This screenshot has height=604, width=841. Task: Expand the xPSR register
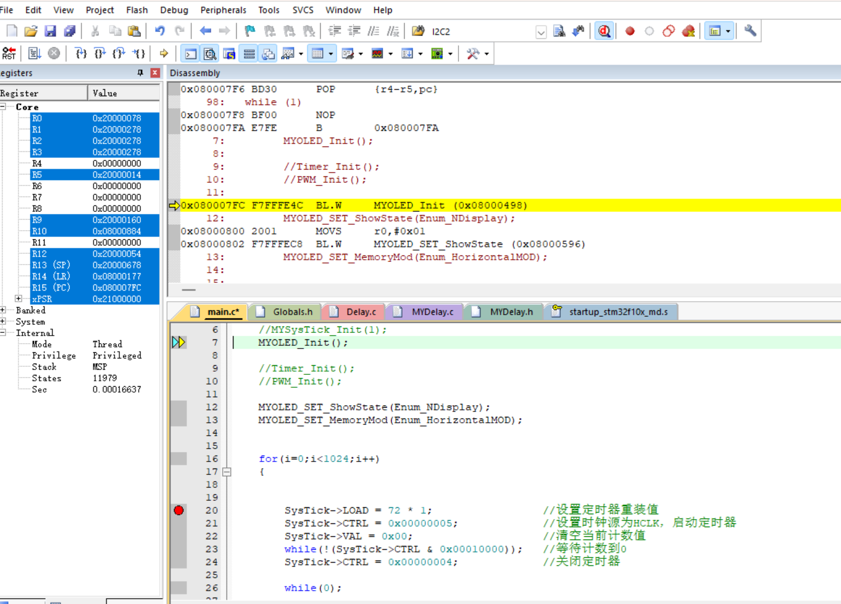coord(19,299)
